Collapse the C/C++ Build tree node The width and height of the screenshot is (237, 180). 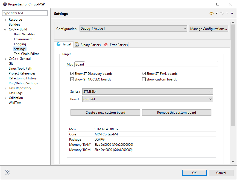5,29
